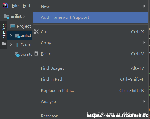150x119 pixels.
Task: Toggle the 1: Project side tab
Action: tap(4, 32)
